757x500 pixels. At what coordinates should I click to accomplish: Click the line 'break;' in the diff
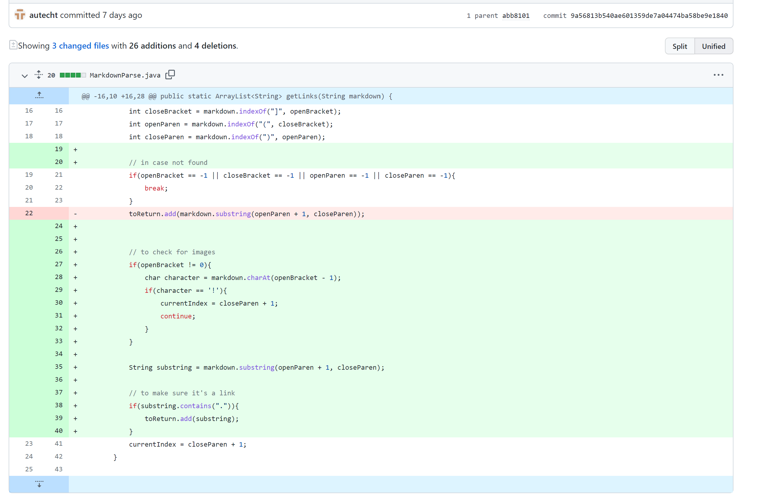pos(156,188)
